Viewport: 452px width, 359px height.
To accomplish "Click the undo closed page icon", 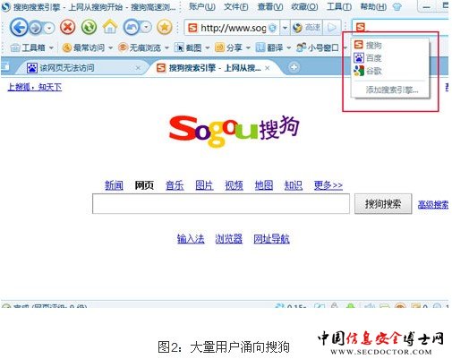I will pyautogui.click(x=131, y=28).
